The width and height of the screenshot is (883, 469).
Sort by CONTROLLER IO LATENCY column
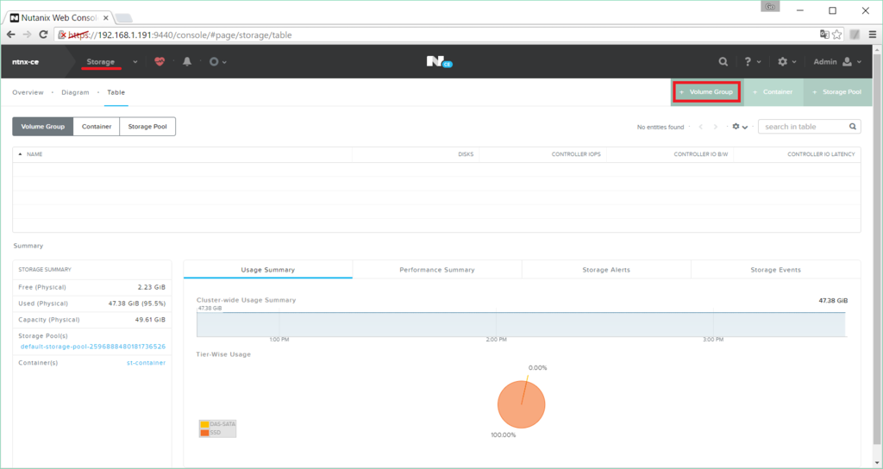821,154
